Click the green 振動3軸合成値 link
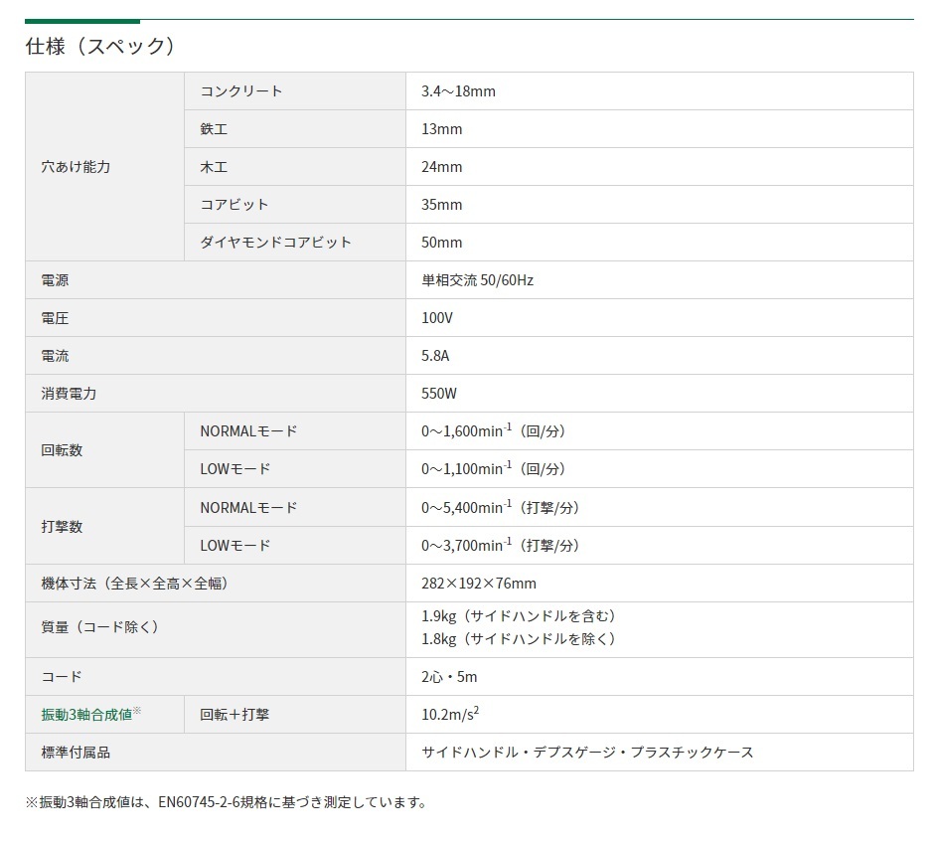 click(x=85, y=714)
